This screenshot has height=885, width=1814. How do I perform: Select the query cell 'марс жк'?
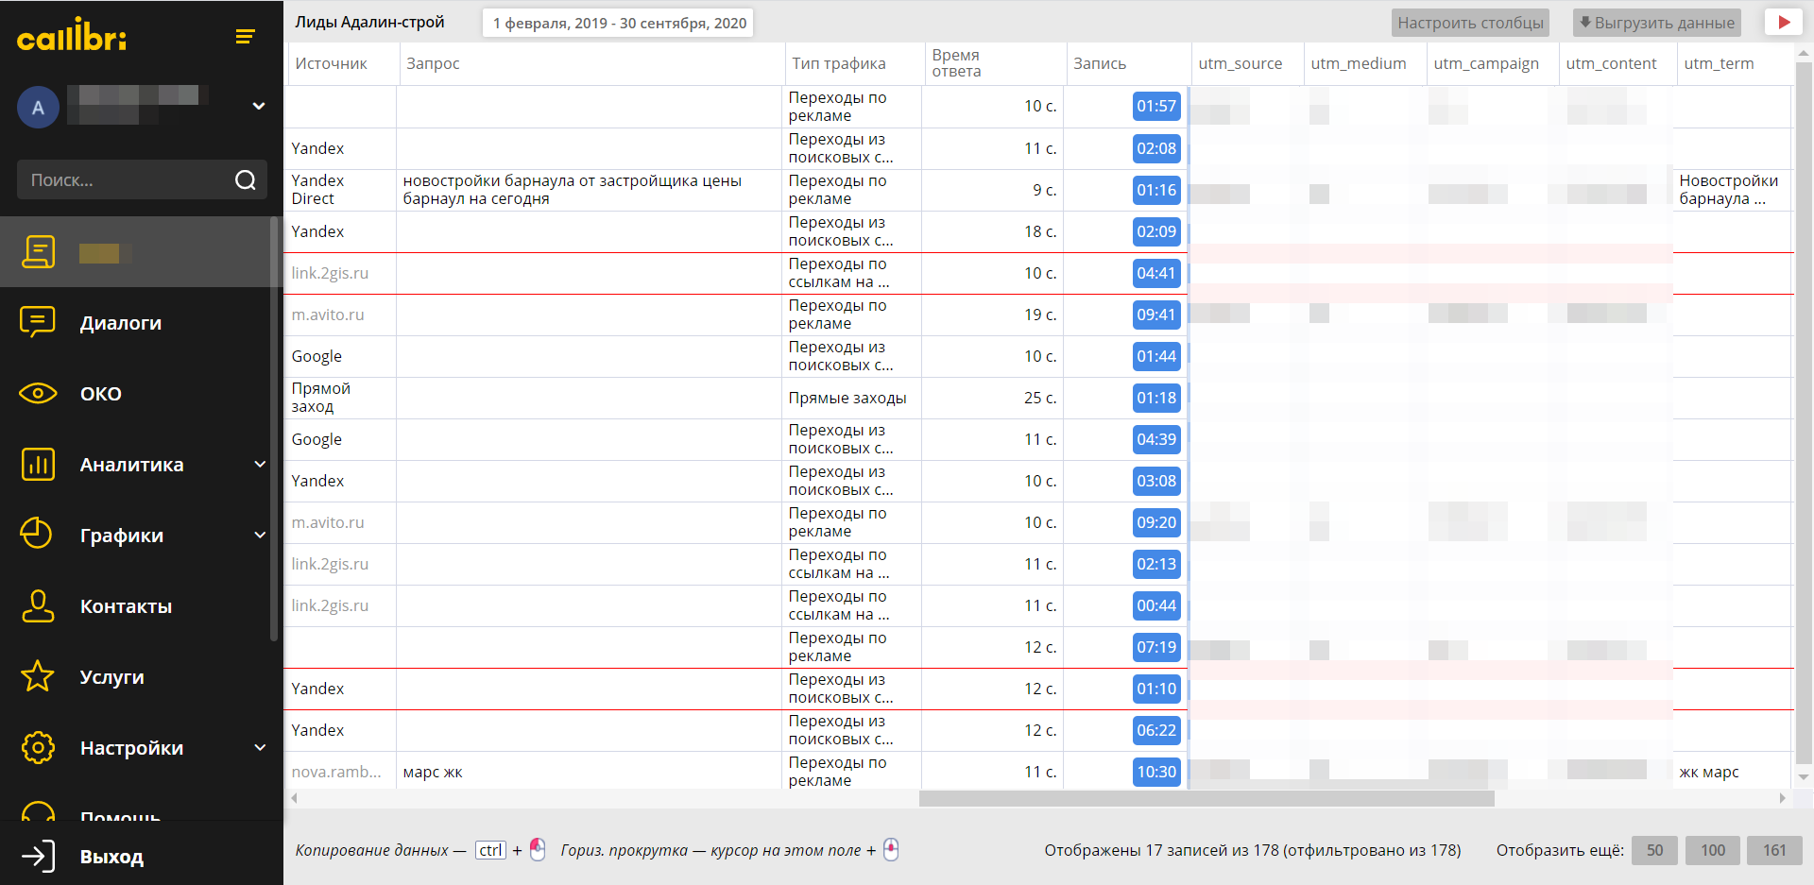pyautogui.click(x=590, y=772)
